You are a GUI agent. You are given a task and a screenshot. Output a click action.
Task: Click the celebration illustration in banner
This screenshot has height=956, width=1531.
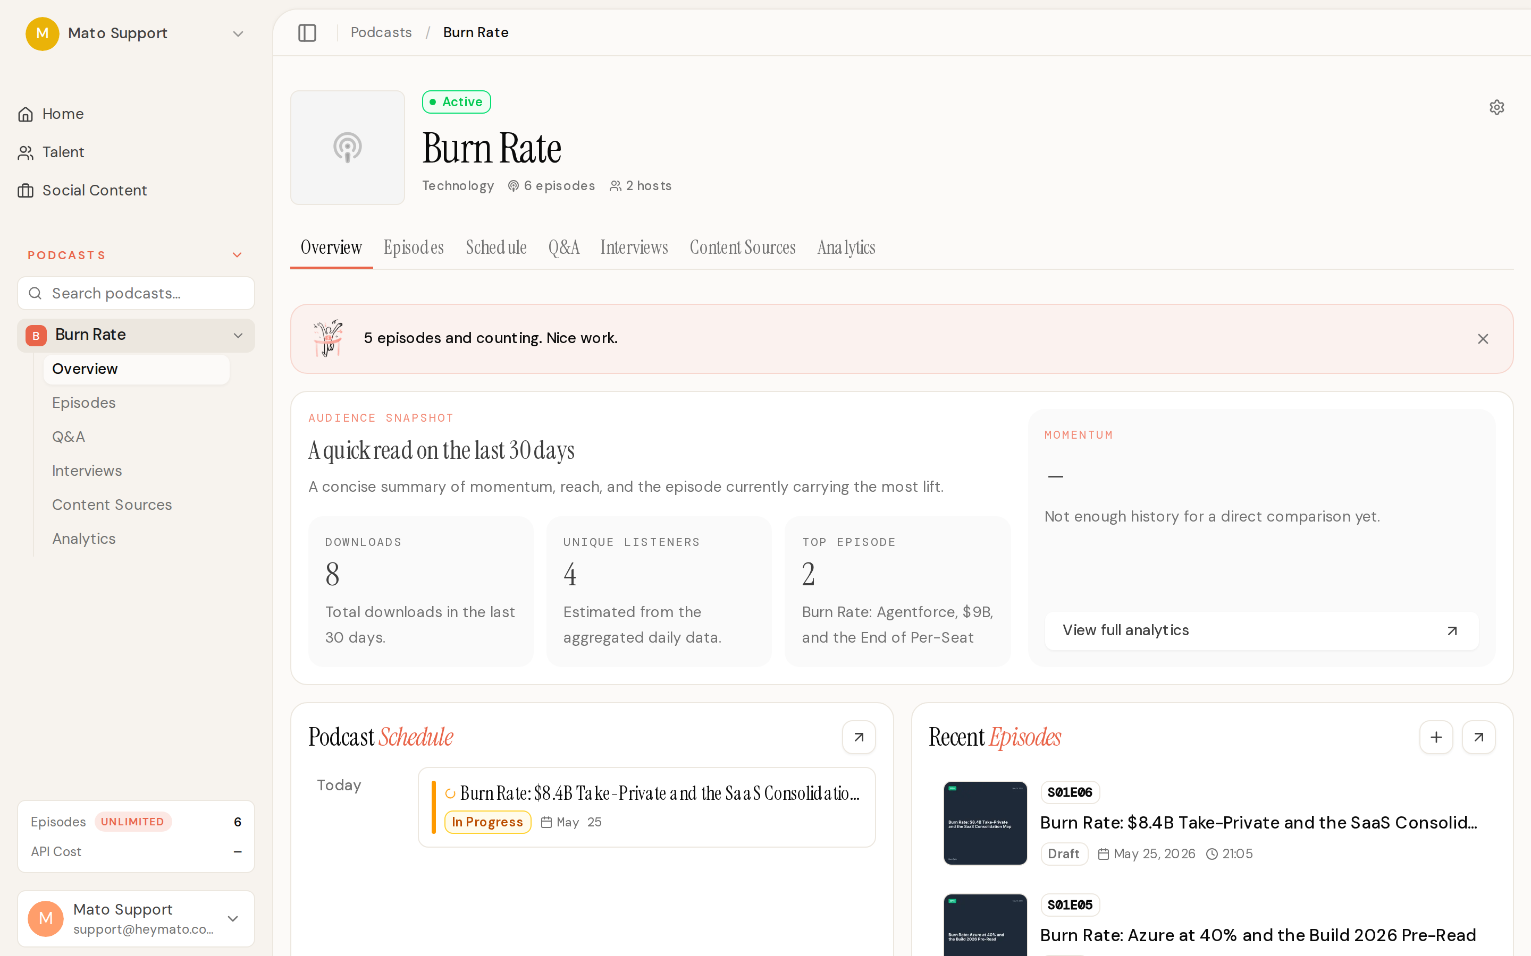(x=327, y=338)
